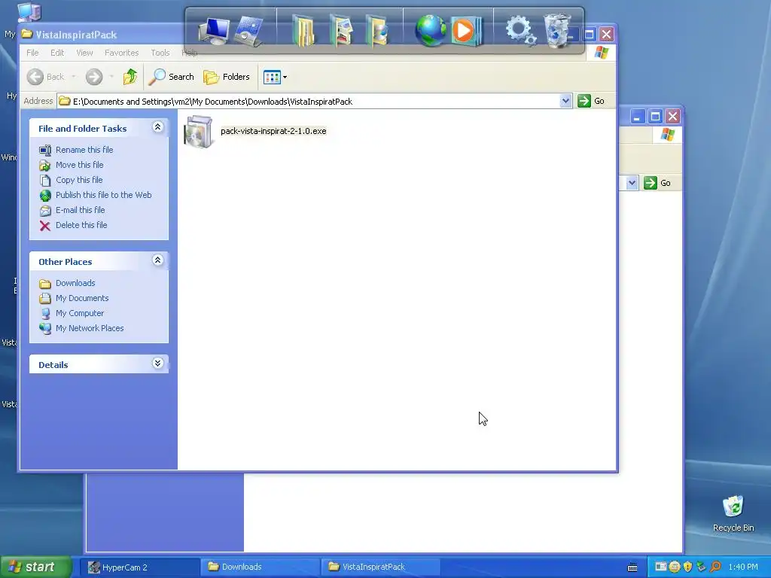Expand the address bar dropdown in VistaInspiratPack
771x578 pixels.
pyautogui.click(x=565, y=102)
